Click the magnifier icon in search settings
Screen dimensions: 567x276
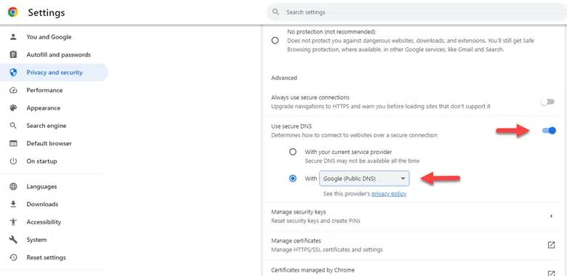[x=276, y=12]
